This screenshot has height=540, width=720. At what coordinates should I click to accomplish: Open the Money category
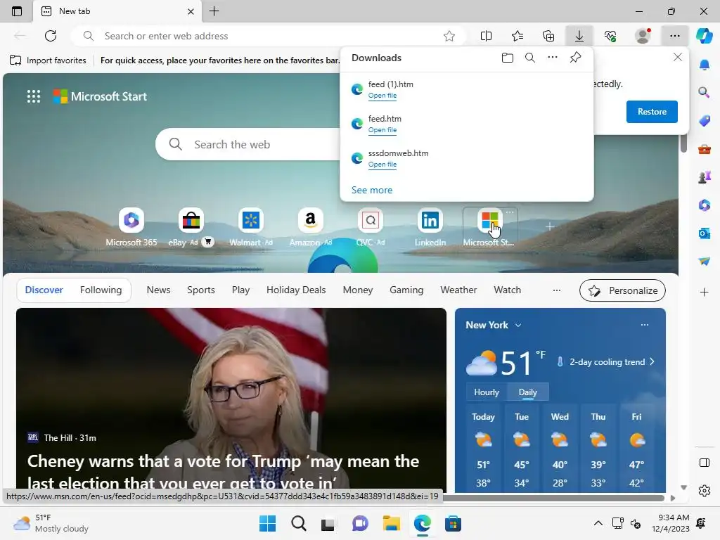358,290
